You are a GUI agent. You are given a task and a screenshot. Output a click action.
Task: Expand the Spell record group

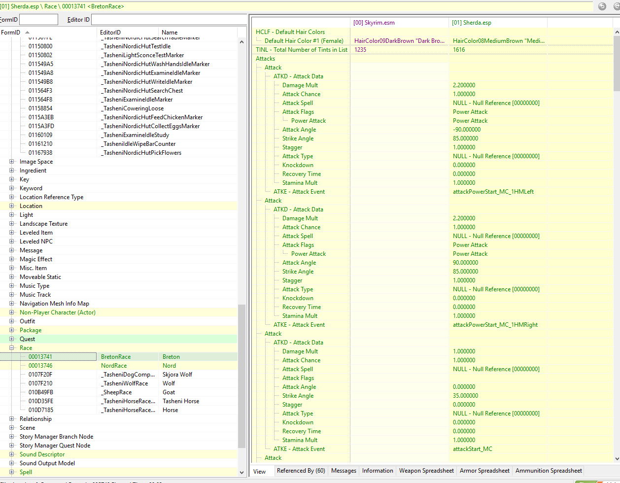tap(12, 472)
